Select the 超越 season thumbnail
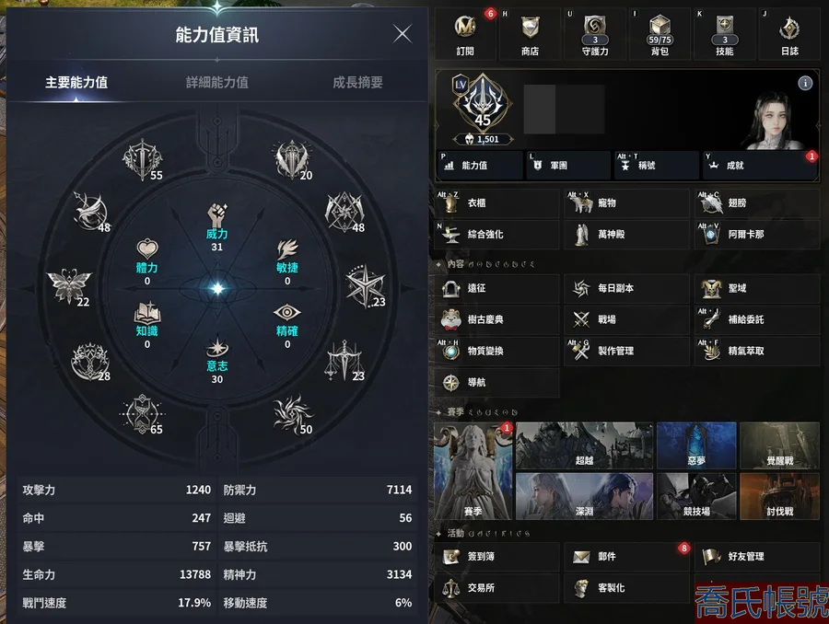This screenshot has height=624, width=829. (584, 445)
